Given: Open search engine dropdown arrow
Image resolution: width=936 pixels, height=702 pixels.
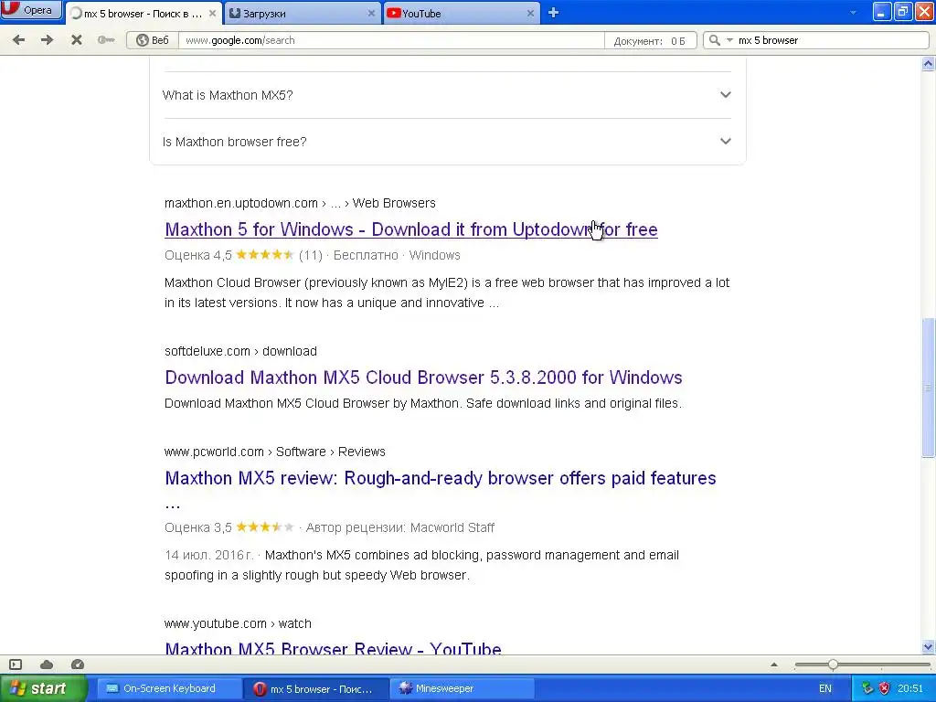Looking at the screenshot, I should pos(729,40).
